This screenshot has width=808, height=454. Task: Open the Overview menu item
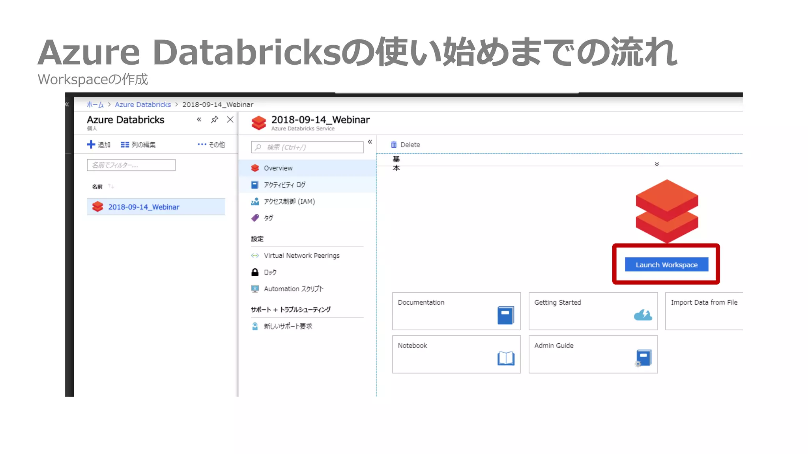pos(307,168)
